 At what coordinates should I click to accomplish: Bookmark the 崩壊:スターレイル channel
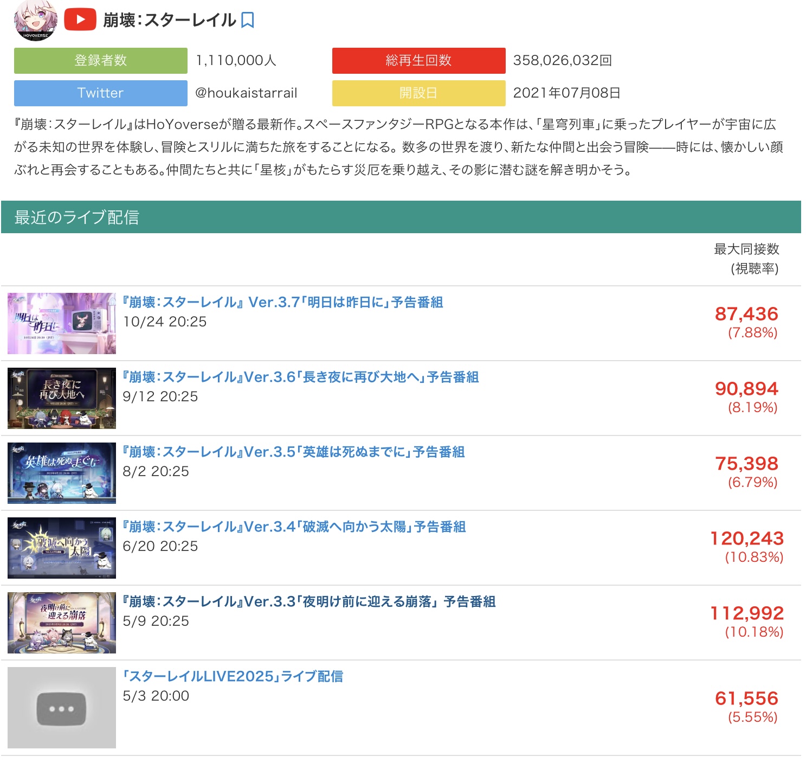pyautogui.click(x=248, y=21)
